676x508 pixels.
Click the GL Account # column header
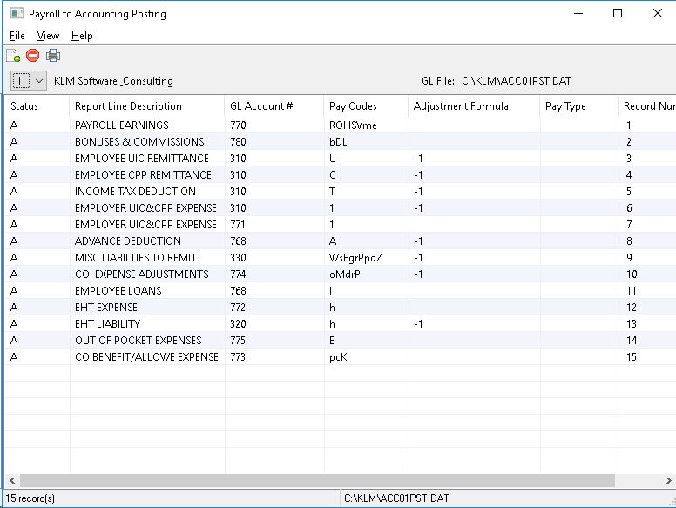click(274, 106)
